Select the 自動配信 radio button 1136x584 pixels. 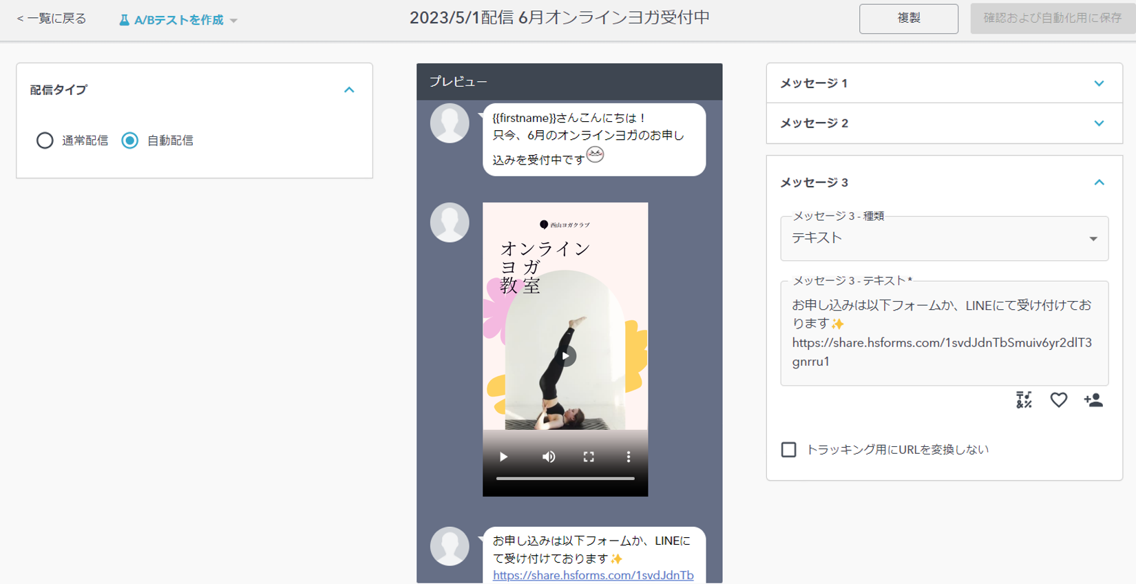pos(130,140)
